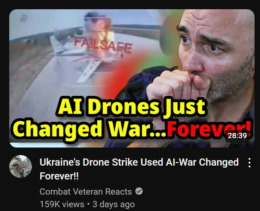Click the 159K views text
This screenshot has width=260, height=211.
click(x=62, y=204)
